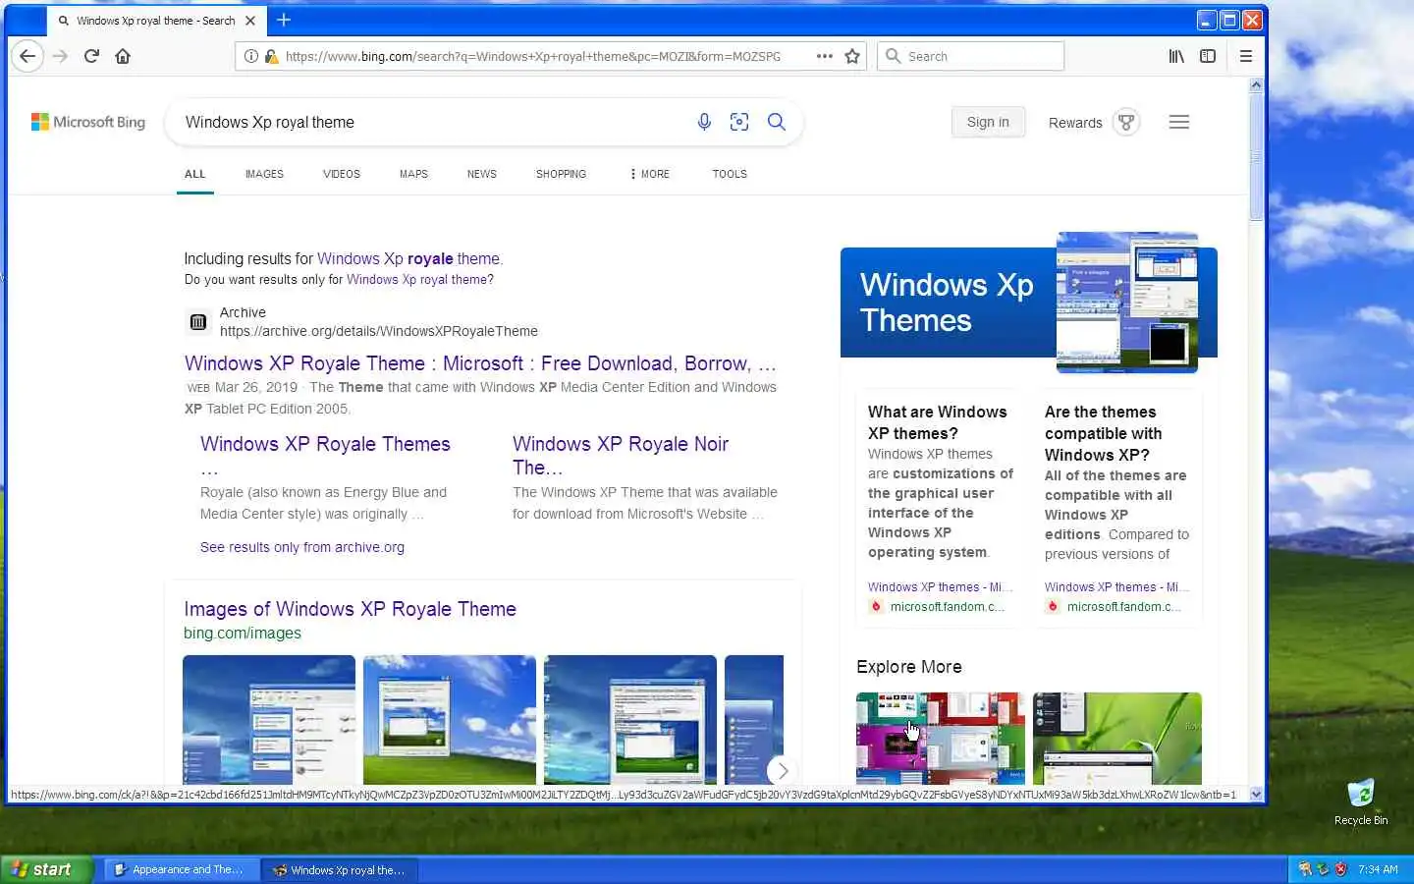This screenshot has width=1414, height=884.
Task: Select Windows Xp royal theme taskbar item
Action: 340,869
